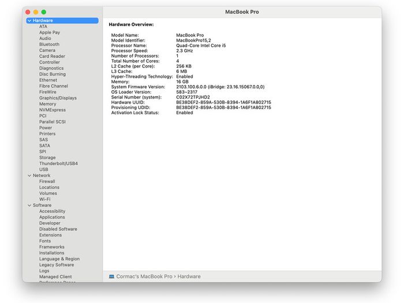Open the Frameworks entry

[52, 247]
